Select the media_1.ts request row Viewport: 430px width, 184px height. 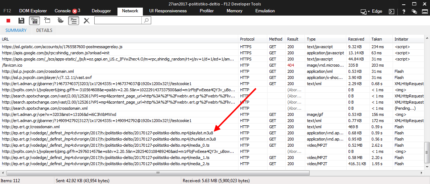212,158
